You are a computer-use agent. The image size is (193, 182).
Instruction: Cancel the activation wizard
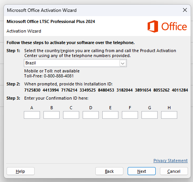174,171
